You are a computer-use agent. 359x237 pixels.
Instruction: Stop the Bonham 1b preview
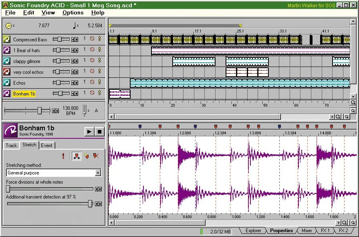point(99,132)
